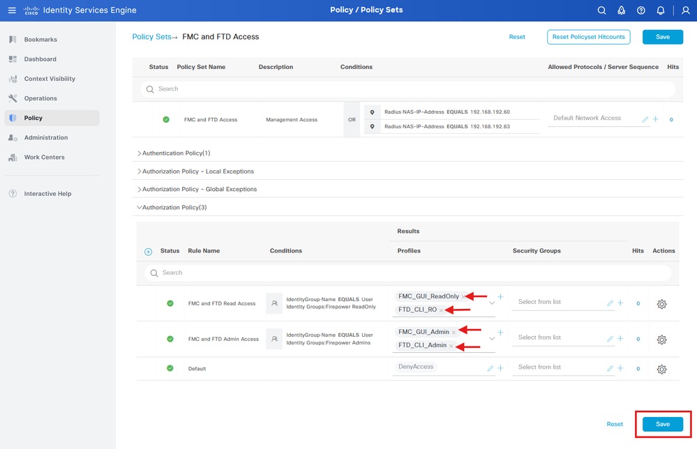Open the Help menu via question mark icon
The image size is (697, 449).
[x=640, y=10]
